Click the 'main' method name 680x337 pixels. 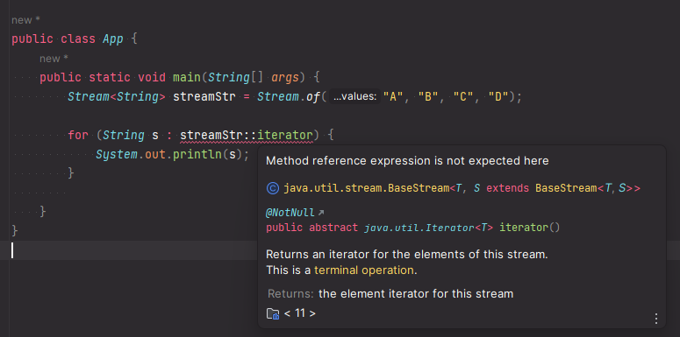click(187, 77)
